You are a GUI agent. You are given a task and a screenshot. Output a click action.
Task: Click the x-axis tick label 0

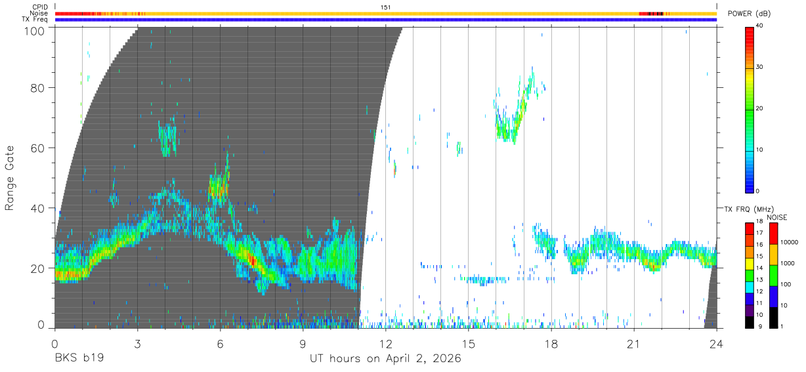[x=54, y=343]
